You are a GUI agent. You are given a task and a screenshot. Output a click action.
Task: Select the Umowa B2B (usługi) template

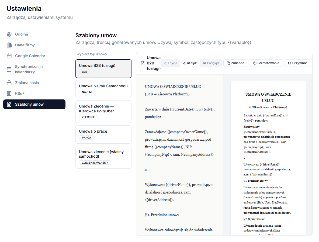[x=103, y=69]
